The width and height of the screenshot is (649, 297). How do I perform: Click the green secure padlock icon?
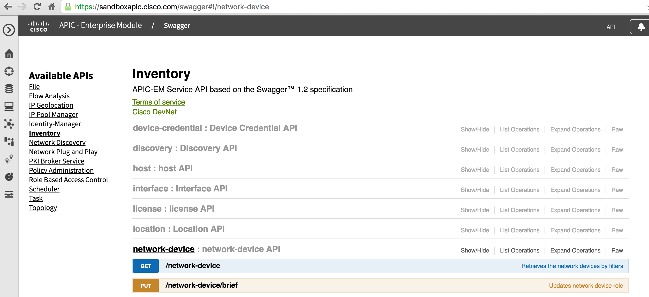tap(68, 7)
